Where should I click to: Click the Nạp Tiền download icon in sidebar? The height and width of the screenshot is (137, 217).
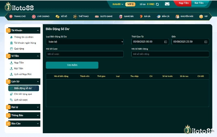pyautogui.click(x=11, y=63)
